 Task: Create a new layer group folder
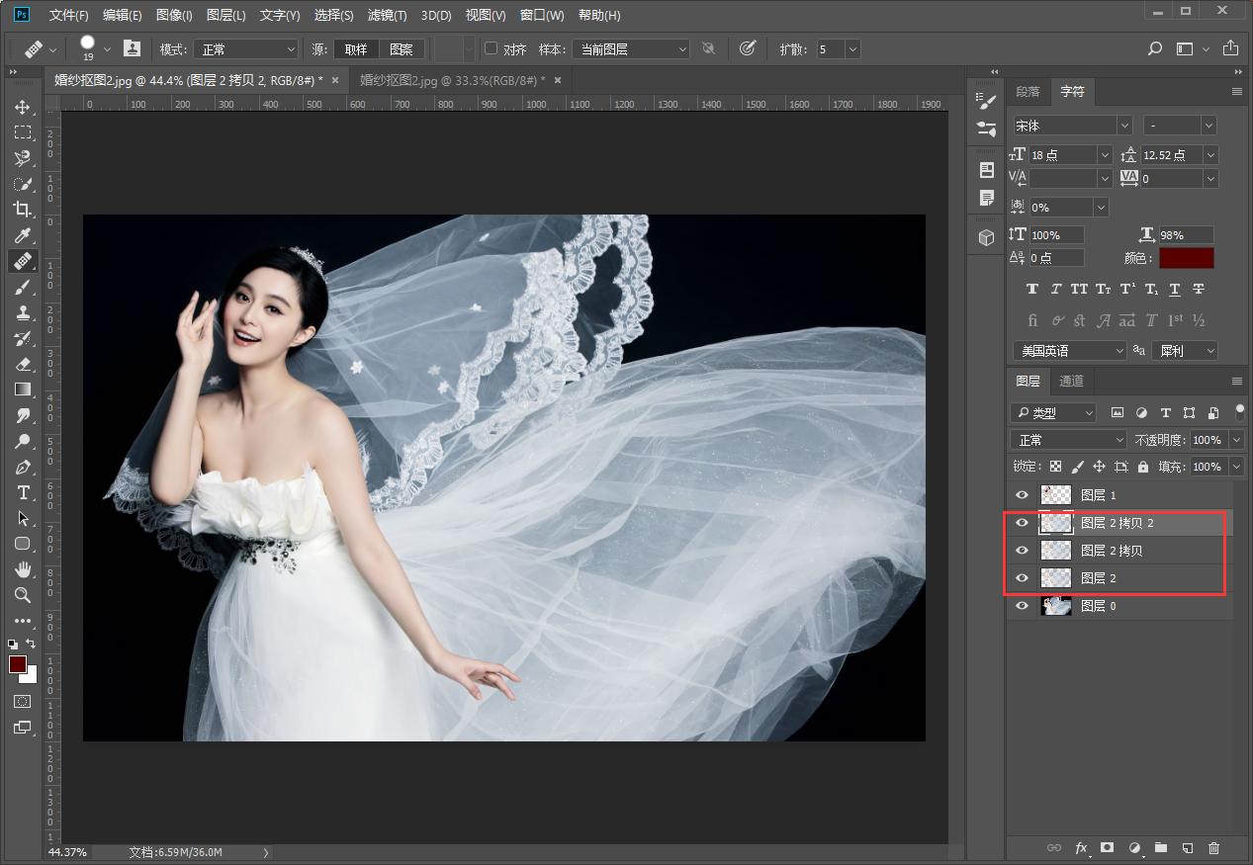pyautogui.click(x=1161, y=848)
